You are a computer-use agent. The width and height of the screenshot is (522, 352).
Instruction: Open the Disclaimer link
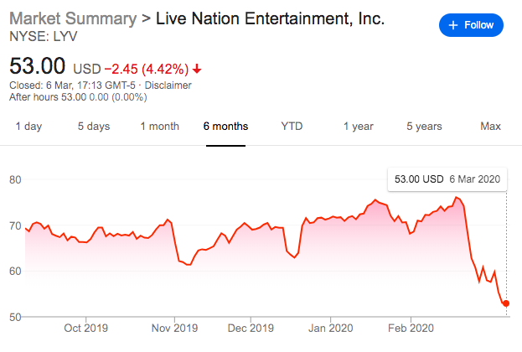pos(168,85)
